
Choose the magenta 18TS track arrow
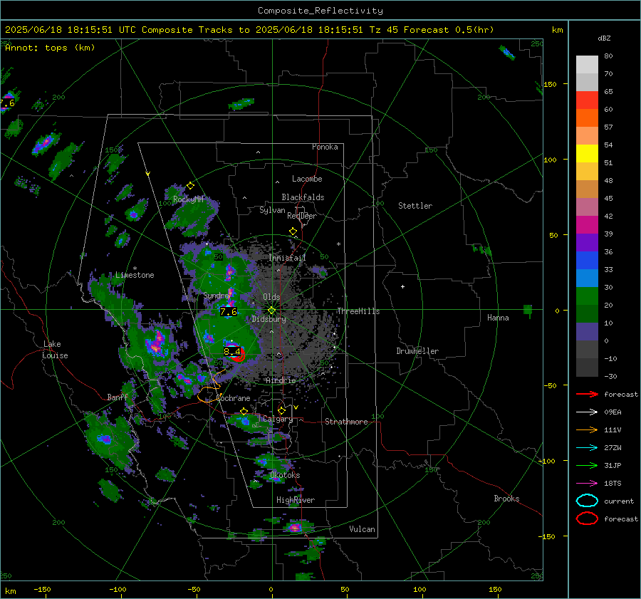(x=587, y=484)
